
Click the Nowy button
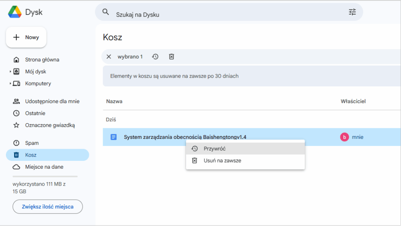[26, 37]
